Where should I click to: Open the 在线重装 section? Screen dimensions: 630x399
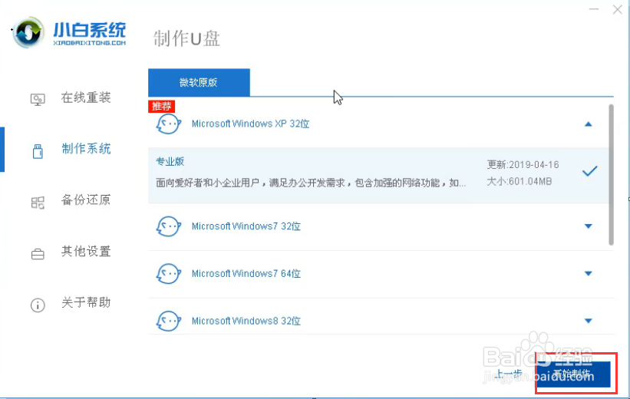[x=86, y=97]
